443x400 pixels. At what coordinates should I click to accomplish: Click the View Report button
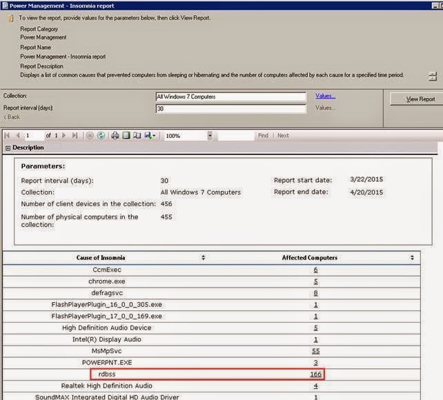pyautogui.click(x=420, y=99)
